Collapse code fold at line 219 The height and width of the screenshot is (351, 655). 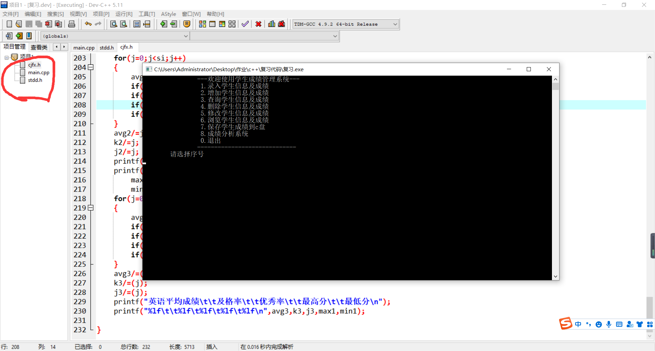[90, 208]
